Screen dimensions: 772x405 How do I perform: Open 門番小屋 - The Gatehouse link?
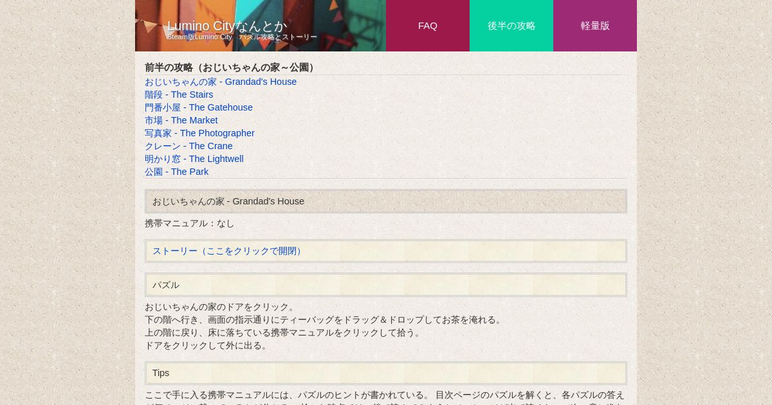click(x=199, y=107)
